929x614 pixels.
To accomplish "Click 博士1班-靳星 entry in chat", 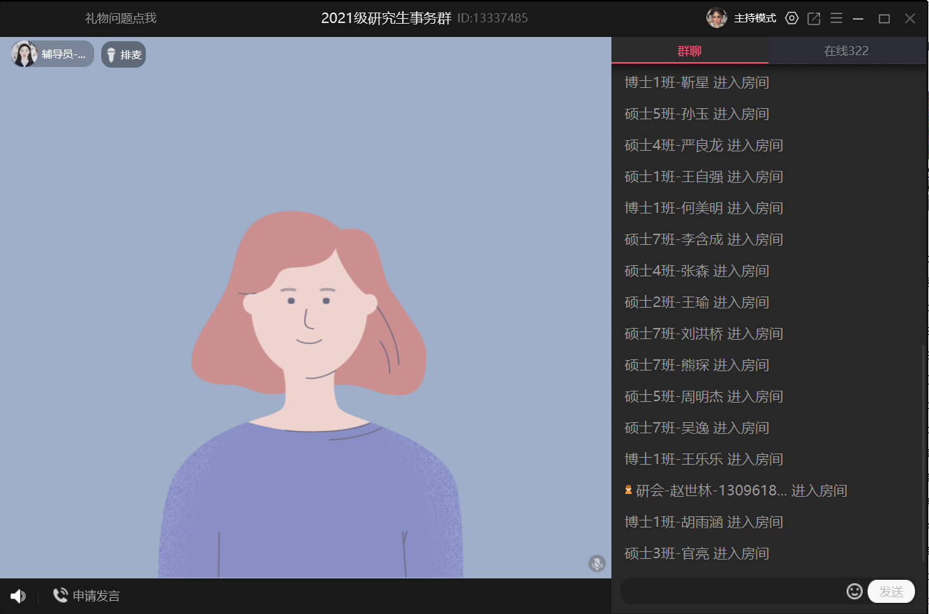I will [666, 82].
